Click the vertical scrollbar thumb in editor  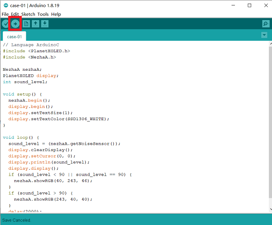[271, 122]
